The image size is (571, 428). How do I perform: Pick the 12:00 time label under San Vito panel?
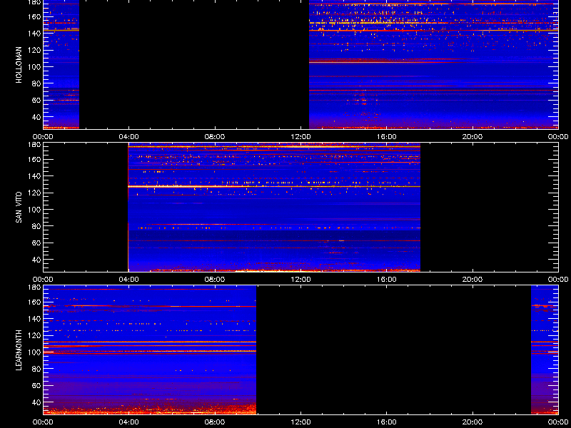pyautogui.click(x=300, y=280)
